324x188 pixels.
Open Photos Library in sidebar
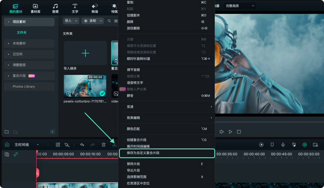click(29, 87)
